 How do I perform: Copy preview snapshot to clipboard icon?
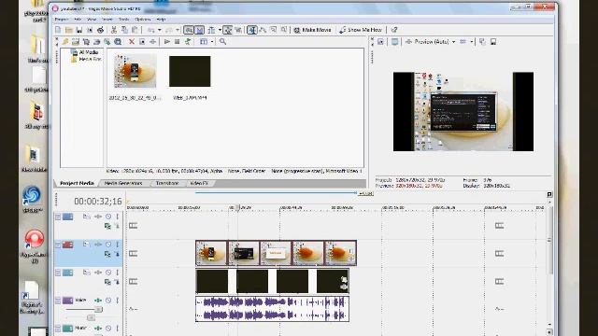[482, 41]
